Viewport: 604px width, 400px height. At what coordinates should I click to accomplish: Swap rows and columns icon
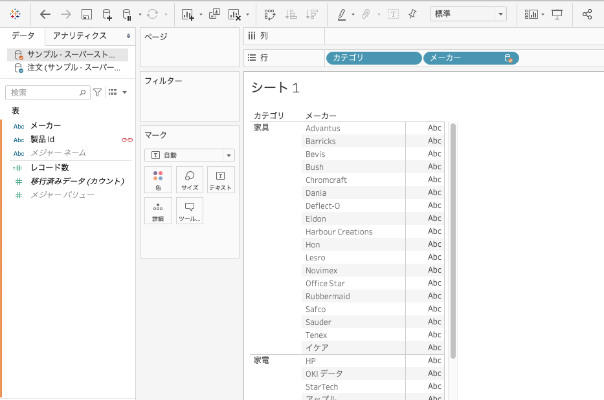(270, 14)
